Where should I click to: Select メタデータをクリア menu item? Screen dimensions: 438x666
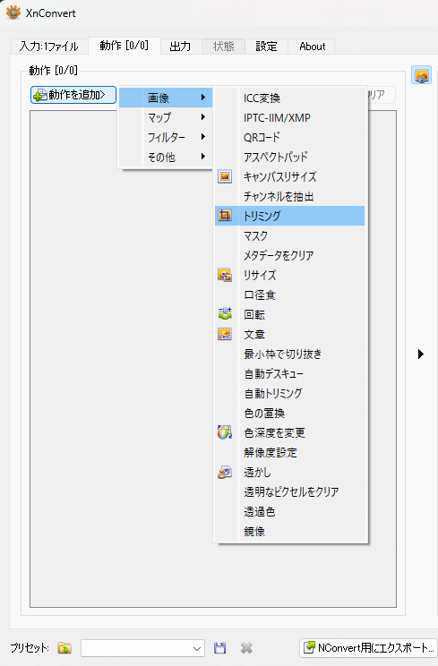(x=289, y=255)
